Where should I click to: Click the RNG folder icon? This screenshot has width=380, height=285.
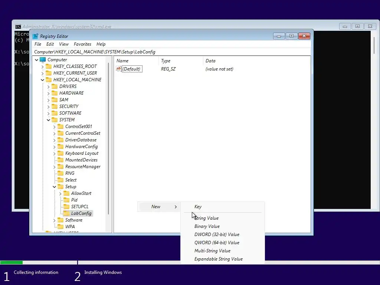tap(60, 173)
